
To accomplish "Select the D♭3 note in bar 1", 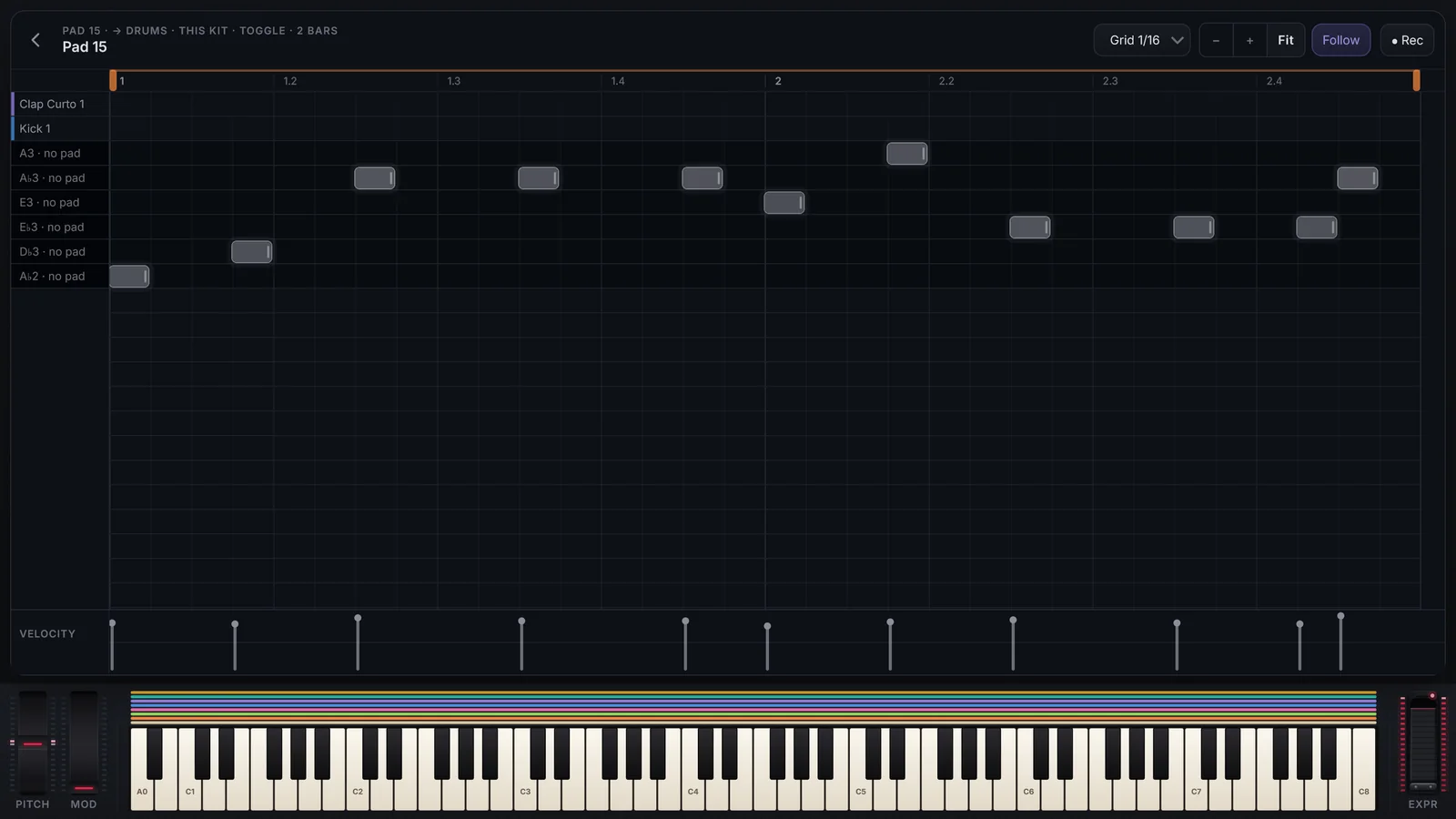I will pyautogui.click(x=252, y=251).
